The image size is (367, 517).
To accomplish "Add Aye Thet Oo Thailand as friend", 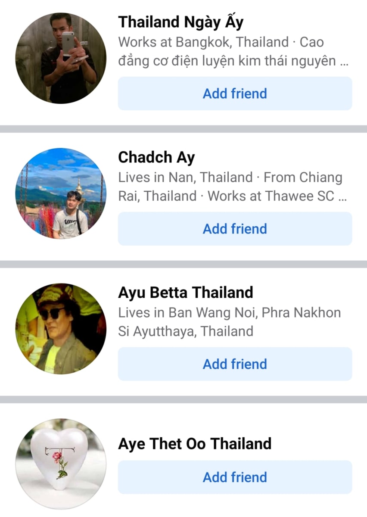I will coord(235,477).
